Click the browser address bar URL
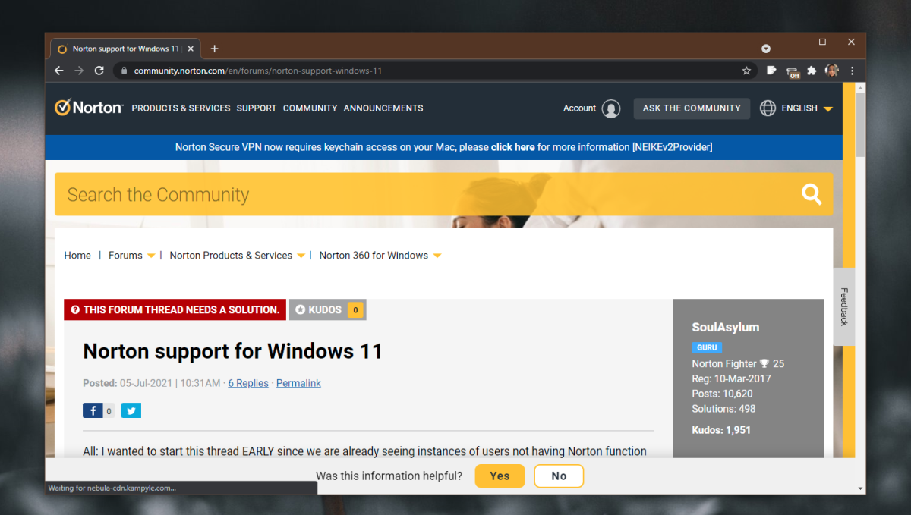 (258, 71)
